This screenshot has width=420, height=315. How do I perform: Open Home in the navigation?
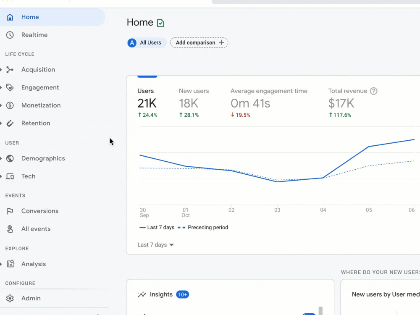(x=52, y=17)
